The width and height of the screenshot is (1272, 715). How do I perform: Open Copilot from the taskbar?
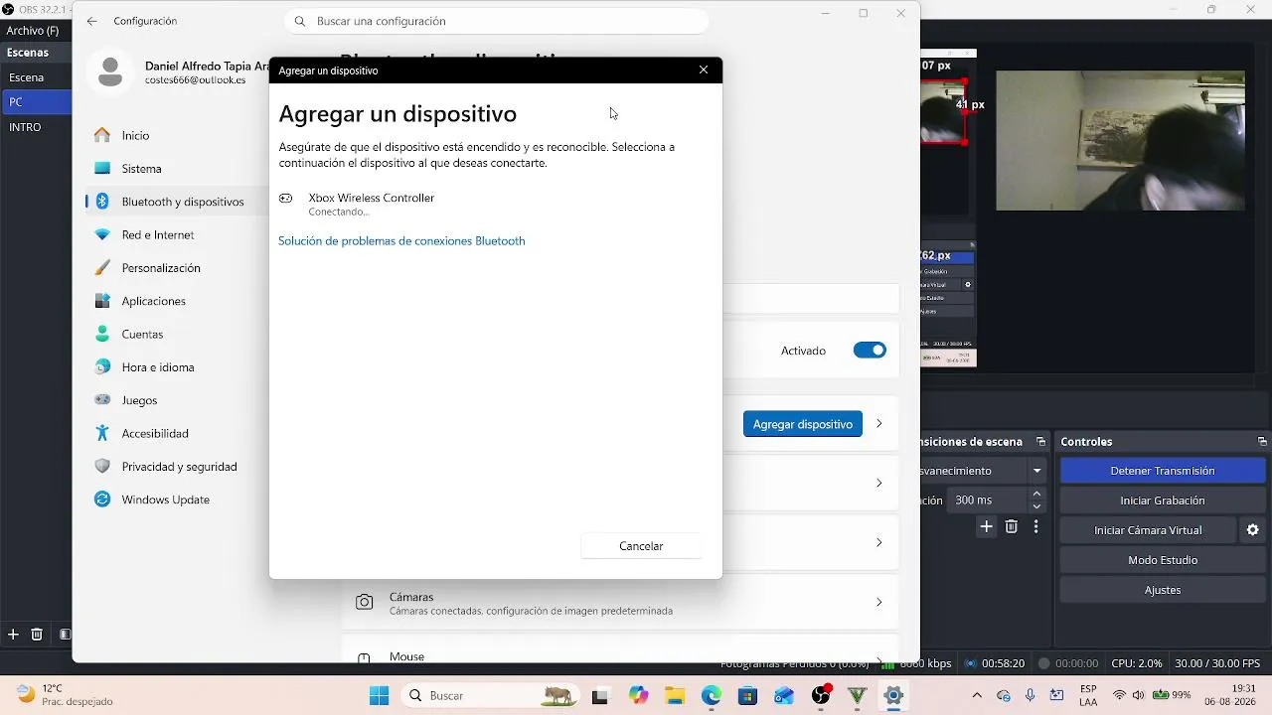[638, 695]
